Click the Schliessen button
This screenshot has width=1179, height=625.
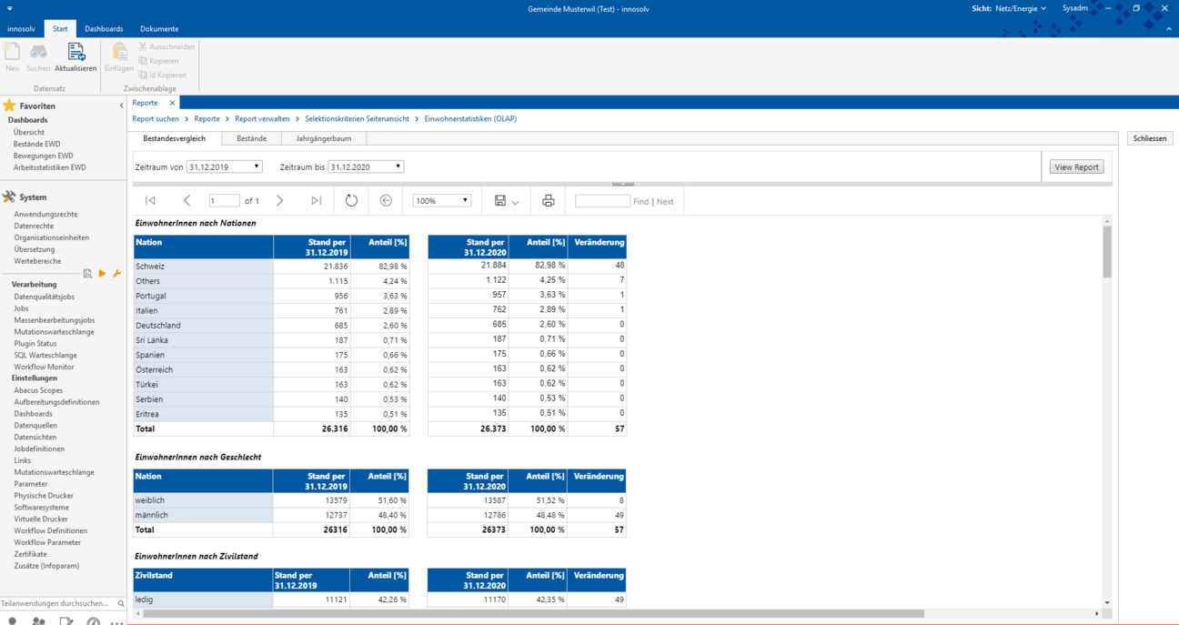pos(1150,138)
